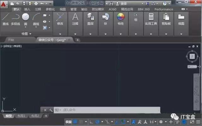The width and height of the screenshot is (202, 126).
Task: Add a new drawing tab with plus button
Action: pos(77,40)
